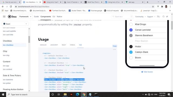Open the View Source link
The height and width of the screenshot is (97, 173).
click(147, 72)
